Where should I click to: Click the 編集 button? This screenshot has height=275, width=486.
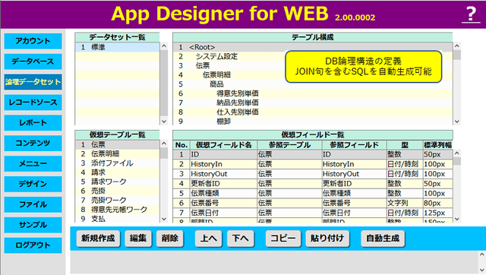click(x=138, y=239)
